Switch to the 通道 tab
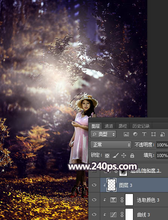Image resolution: width=168 pixels, height=220 pixels. click(x=109, y=126)
